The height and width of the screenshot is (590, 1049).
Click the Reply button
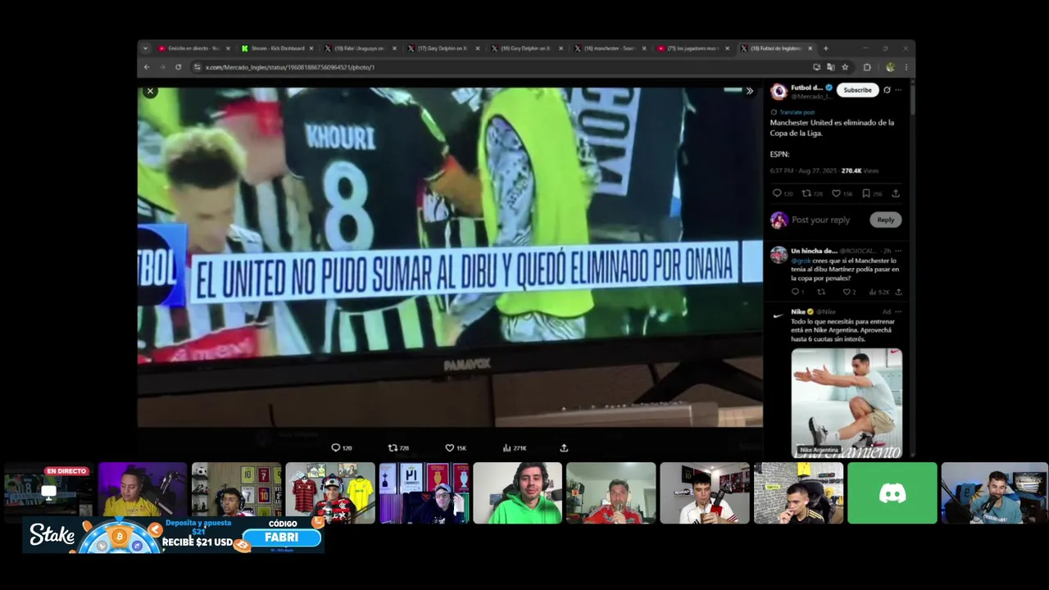886,220
